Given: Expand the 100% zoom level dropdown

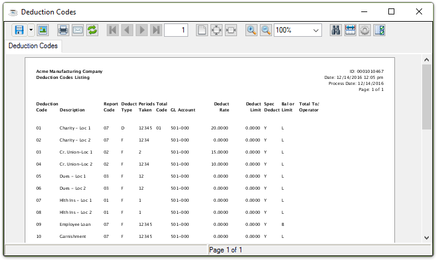Looking at the screenshot, I should (317, 30).
